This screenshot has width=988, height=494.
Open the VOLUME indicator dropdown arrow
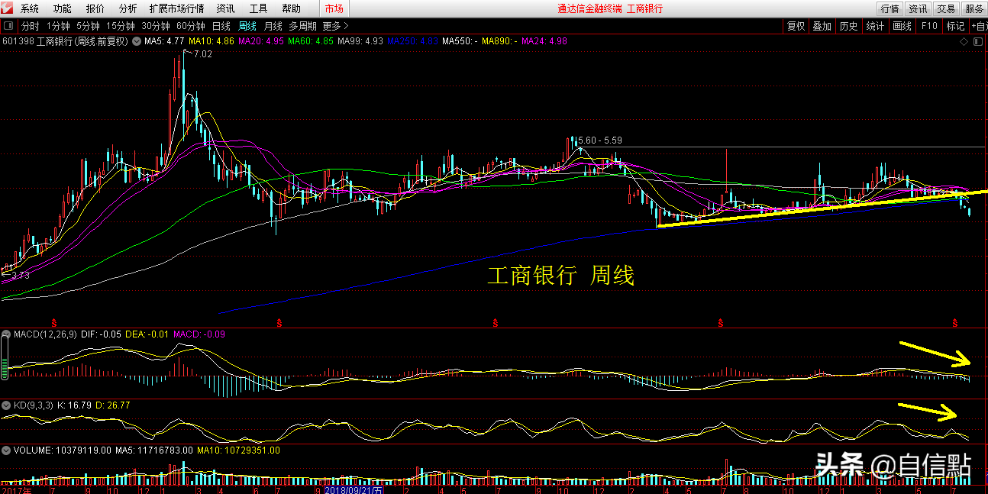8,450
